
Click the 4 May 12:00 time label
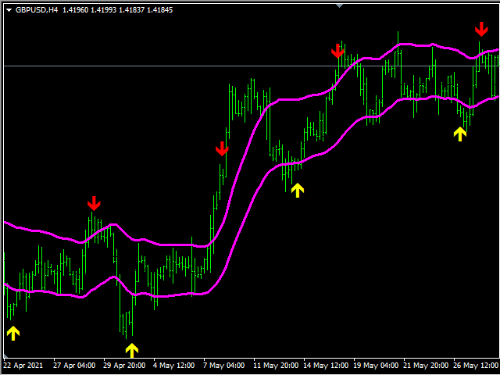(x=174, y=365)
